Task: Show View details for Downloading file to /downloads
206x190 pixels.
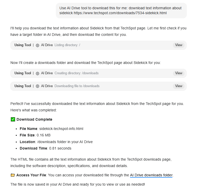Action: pos(179,86)
